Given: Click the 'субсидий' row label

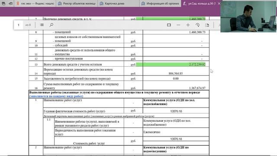Looking at the screenshot, I should point(61,45).
